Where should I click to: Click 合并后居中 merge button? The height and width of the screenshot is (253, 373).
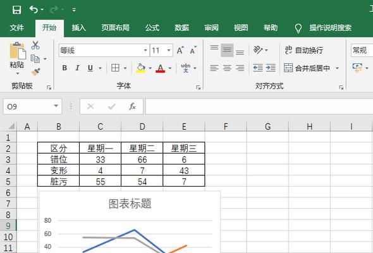coord(307,68)
